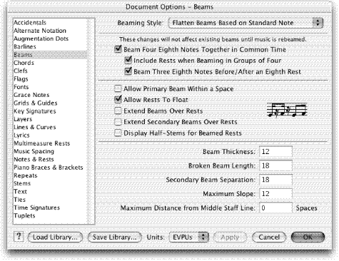Choose Repeats in the list
Viewport: 339px width, 261px height.
click(50, 175)
